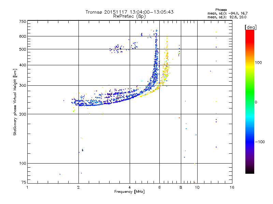This screenshot has width=273, height=204.
Task: Click the y-axis tick label '300'
Action: point(23,86)
